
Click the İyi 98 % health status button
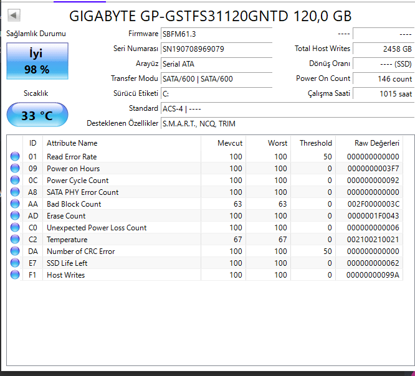click(x=37, y=61)
